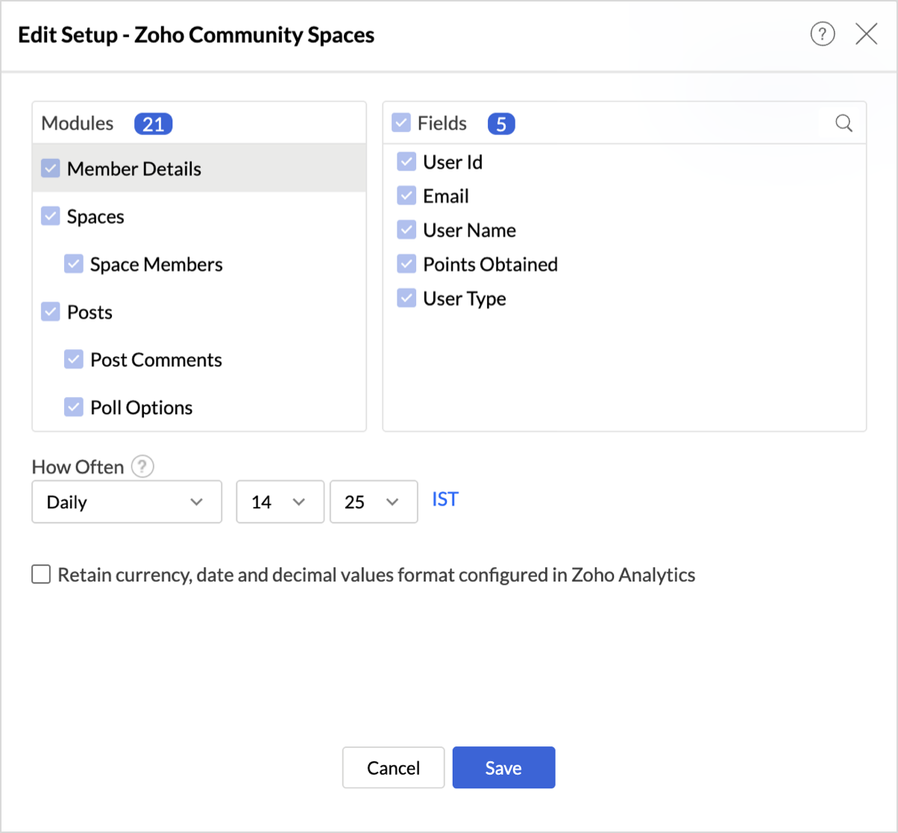Screen dimensions: 898x833
Task: Uncheck the Space Members checkbox
Action: (x=74, y=264)
